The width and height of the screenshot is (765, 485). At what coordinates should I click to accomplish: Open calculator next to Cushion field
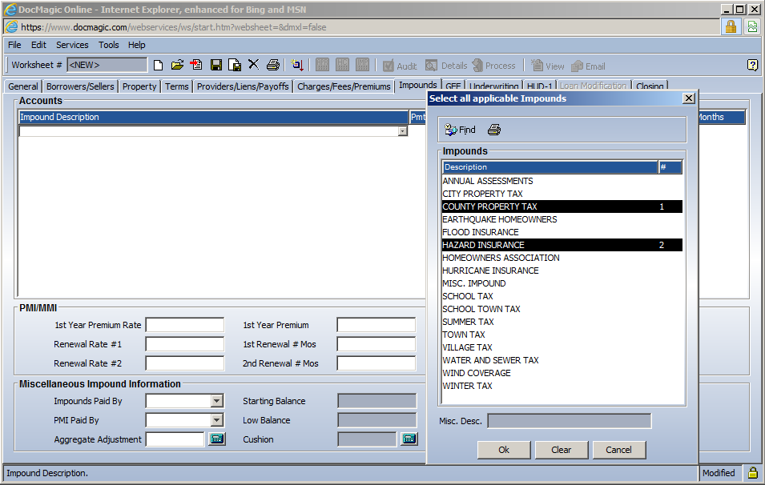[409, 439]
